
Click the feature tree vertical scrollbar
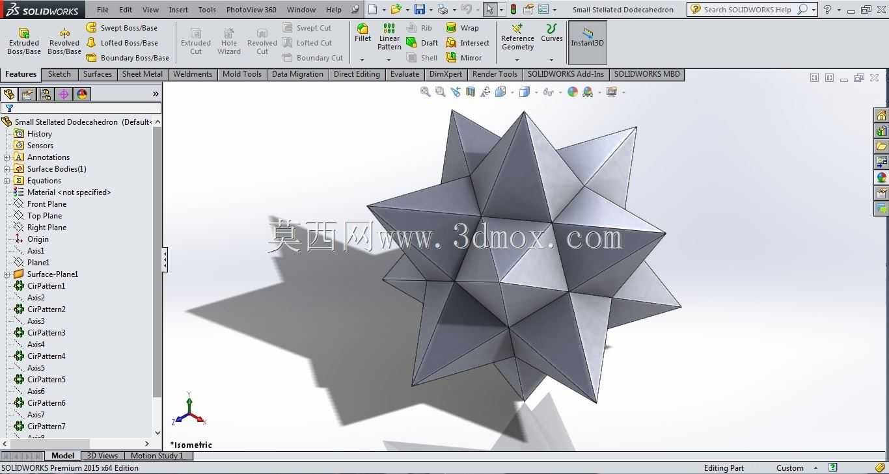(x=157, y=278)
